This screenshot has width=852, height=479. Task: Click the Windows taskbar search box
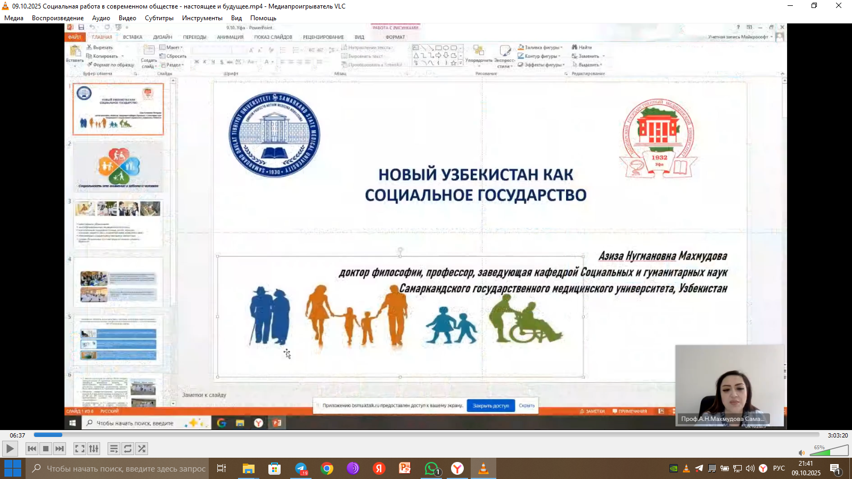(x=118, y=468)
